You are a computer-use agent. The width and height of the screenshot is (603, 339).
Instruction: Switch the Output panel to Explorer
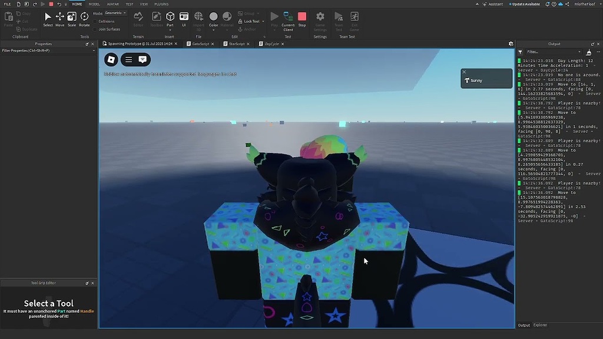coord(539,325)
